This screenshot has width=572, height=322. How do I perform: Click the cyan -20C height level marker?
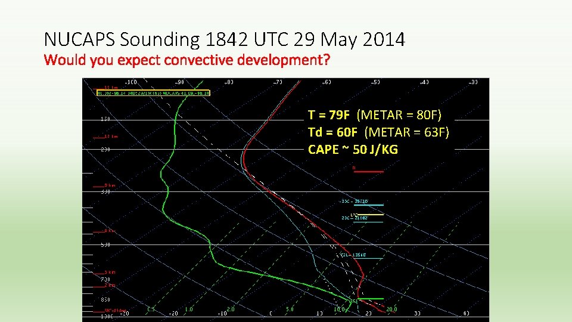[x=355, y=218]
